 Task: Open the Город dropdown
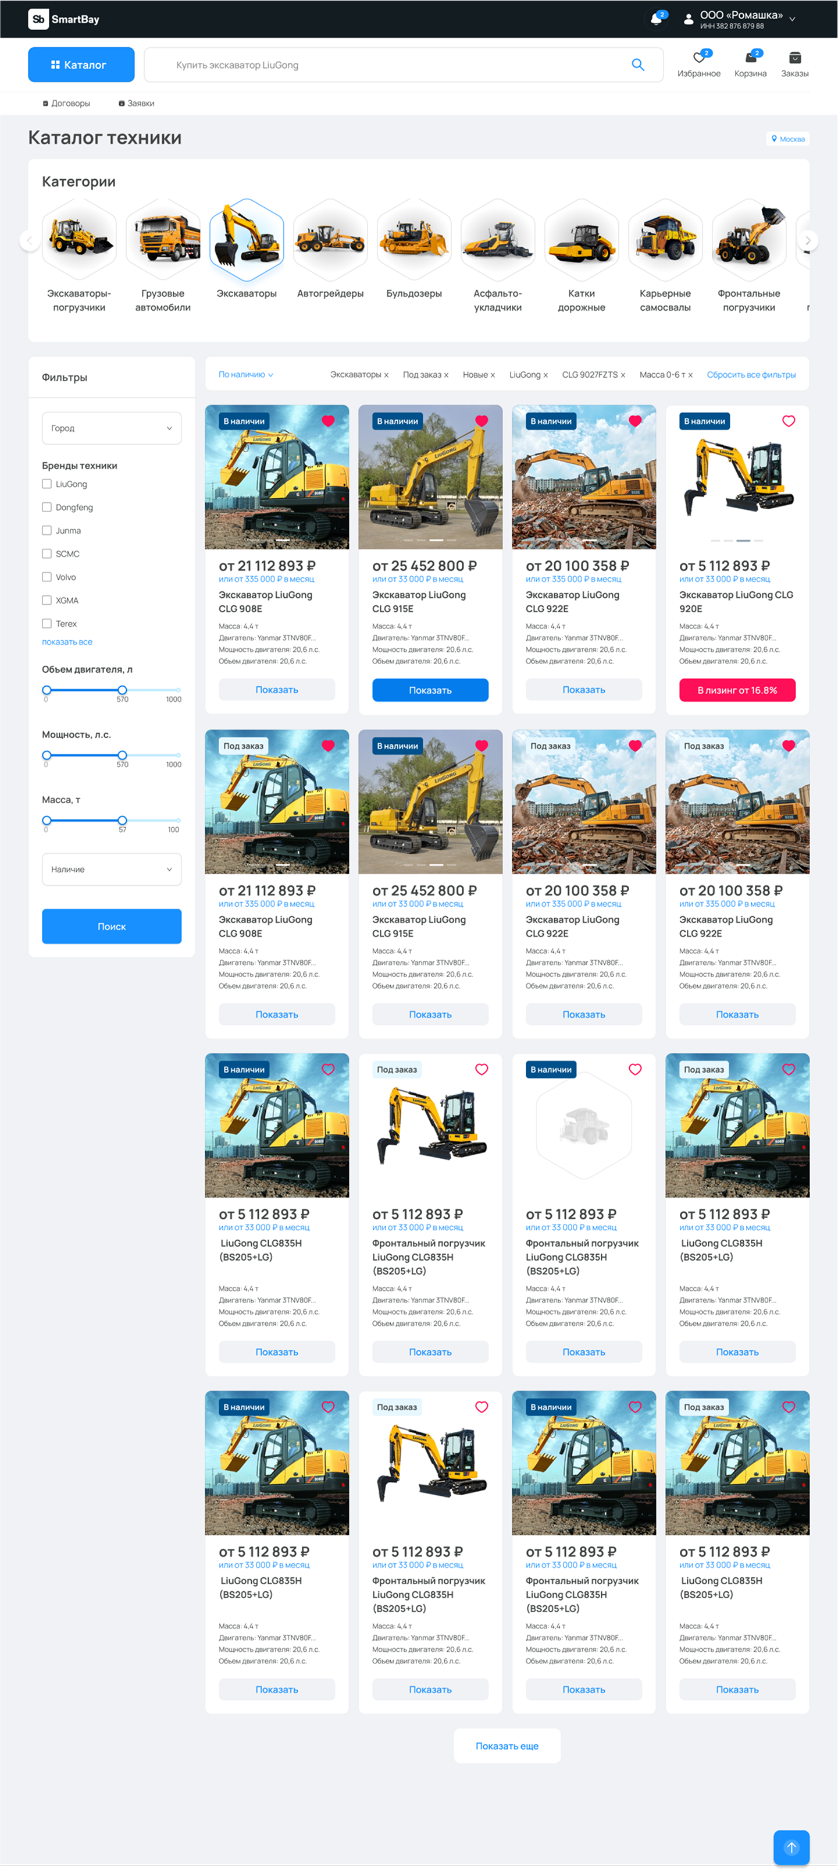[x=112, y=428]
